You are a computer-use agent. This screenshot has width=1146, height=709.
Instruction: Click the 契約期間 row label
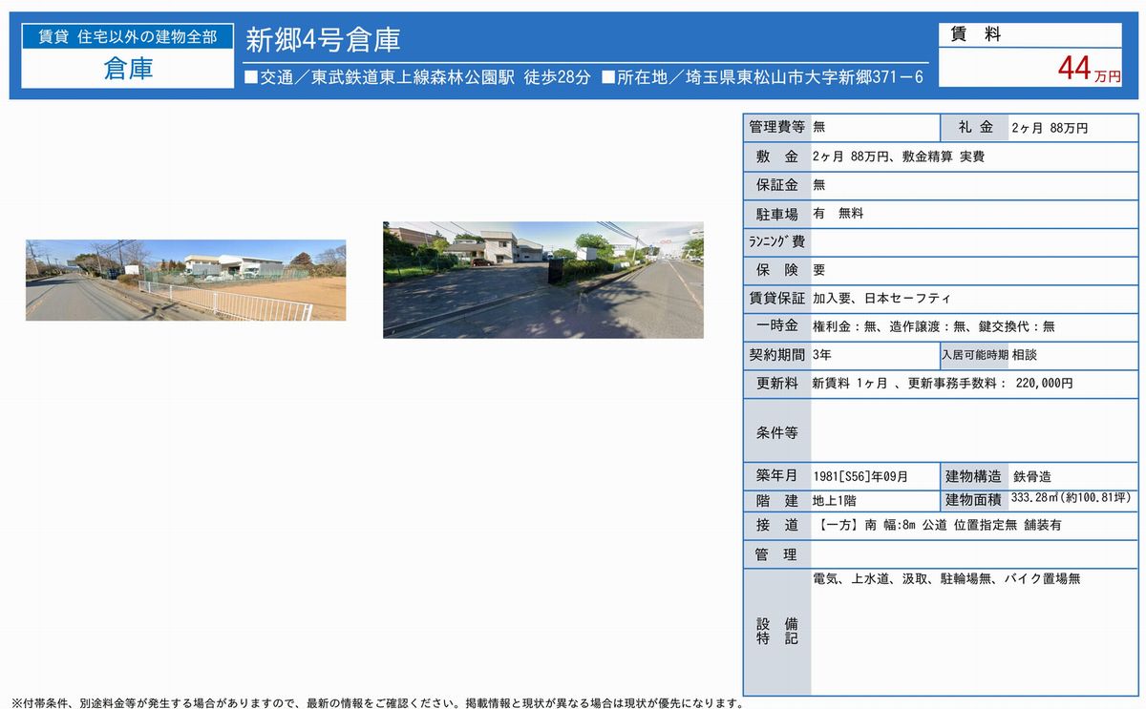776,355
